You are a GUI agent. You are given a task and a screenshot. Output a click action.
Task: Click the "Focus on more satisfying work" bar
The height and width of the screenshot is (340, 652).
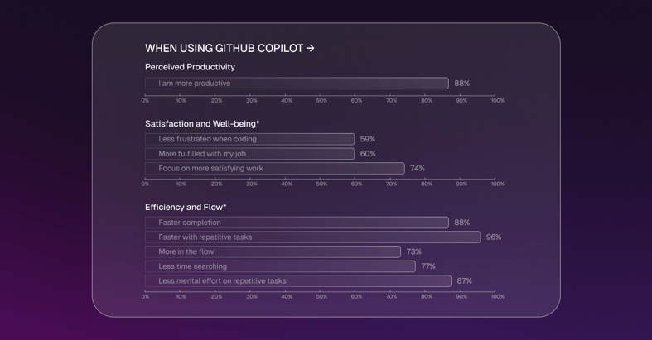(274, 169)
